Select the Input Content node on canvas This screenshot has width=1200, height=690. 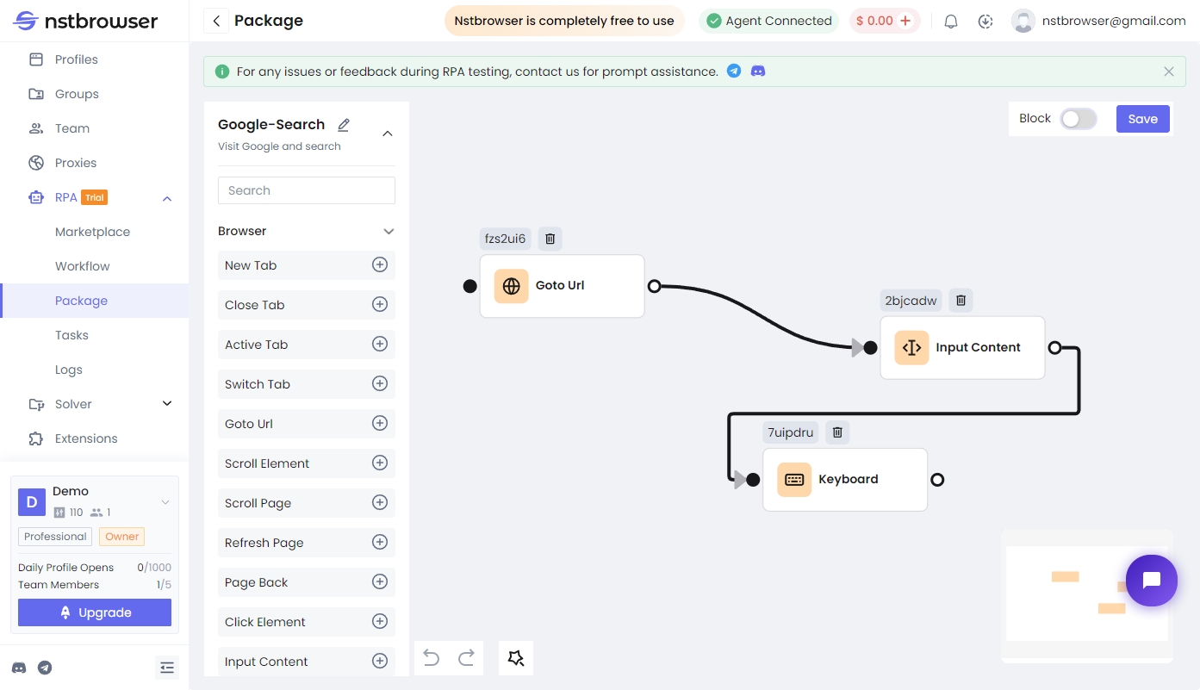tap(962, 348)
